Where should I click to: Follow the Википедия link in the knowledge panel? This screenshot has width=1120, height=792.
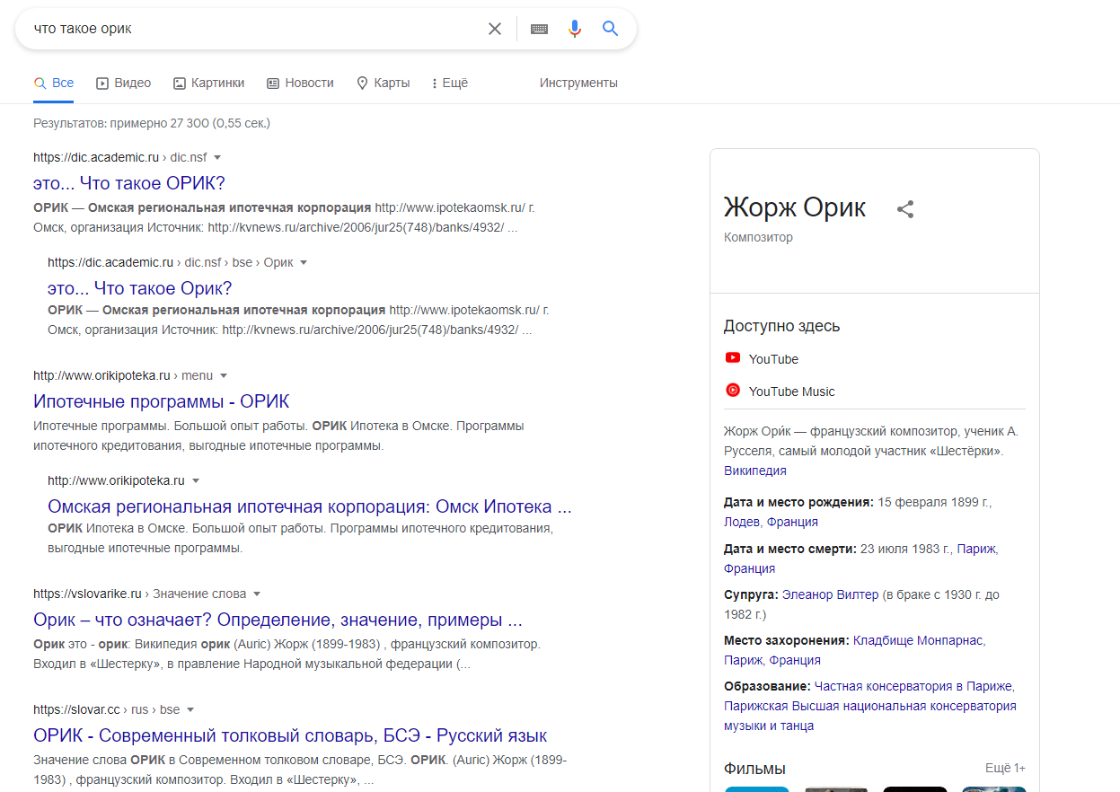coord(754,471)
